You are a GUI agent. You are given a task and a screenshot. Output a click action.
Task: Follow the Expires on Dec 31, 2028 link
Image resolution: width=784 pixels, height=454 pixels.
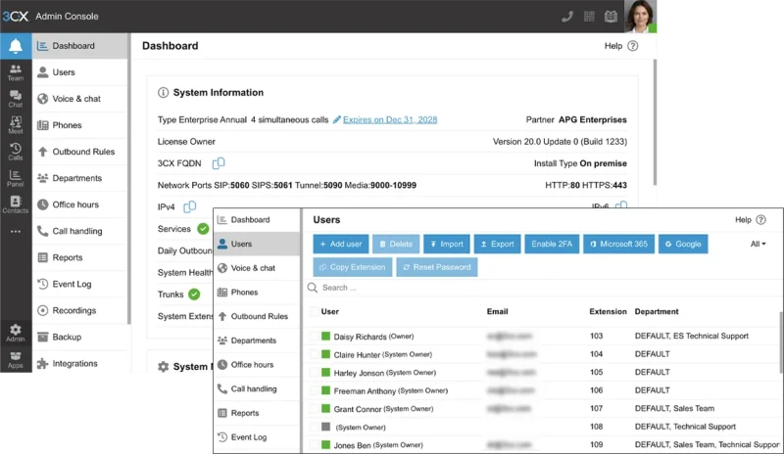point(390,120)
